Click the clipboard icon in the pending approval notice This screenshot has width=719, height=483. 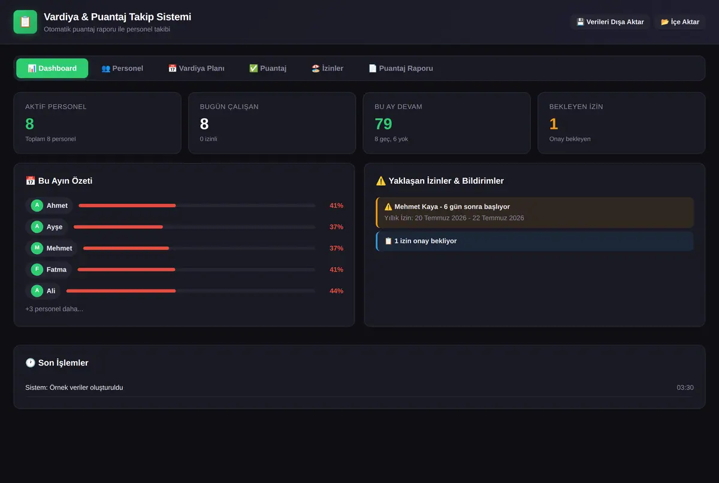click(388, 241)
